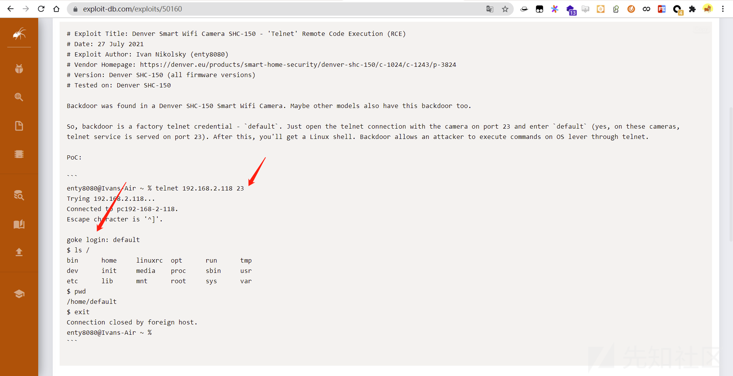This screenshot has height=376, width=733.
Task: Open the extension with badge 4
Action: point(678,10)
